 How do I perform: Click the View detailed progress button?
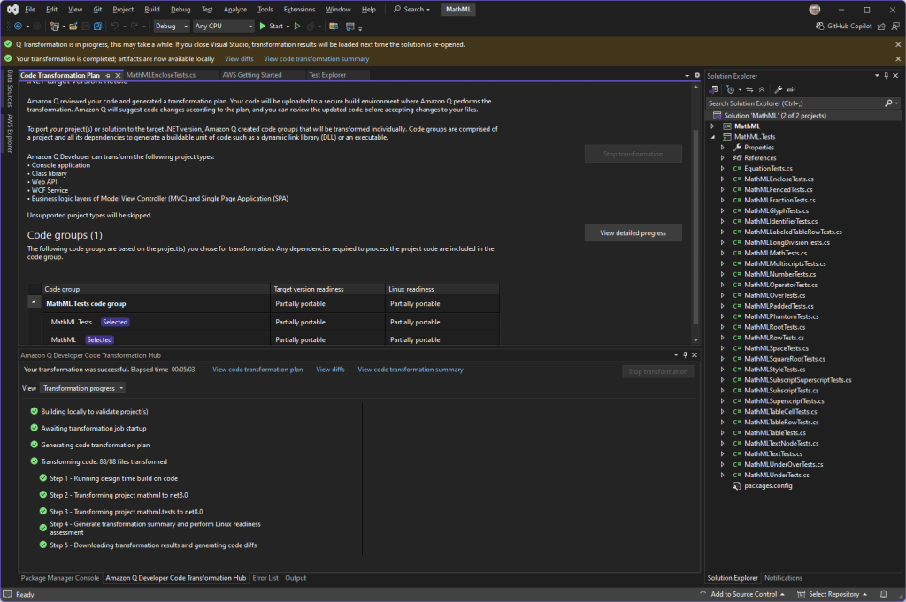coord(633,233)
